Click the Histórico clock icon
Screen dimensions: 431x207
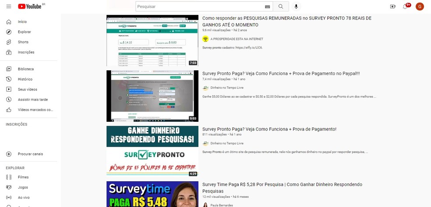click(9, 79)
